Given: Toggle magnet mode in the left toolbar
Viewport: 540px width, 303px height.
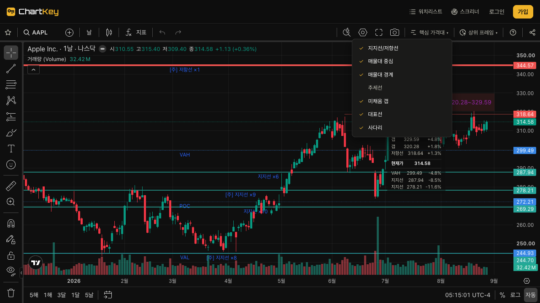Looking at the screenshot, I should tap(11, 223).
